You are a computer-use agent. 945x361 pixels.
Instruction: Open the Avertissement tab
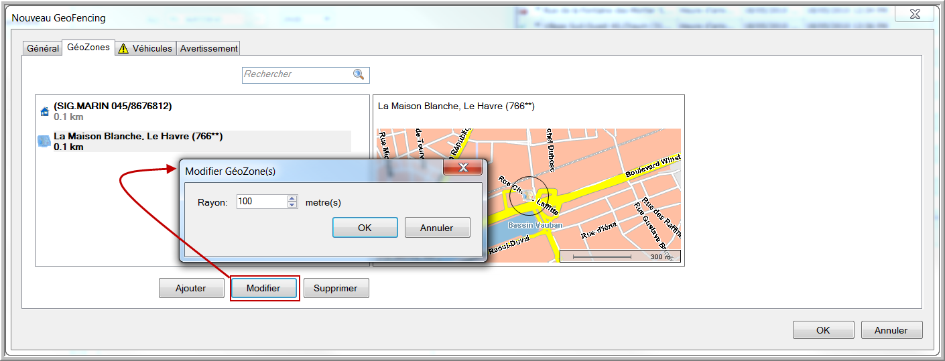(208, 48)
